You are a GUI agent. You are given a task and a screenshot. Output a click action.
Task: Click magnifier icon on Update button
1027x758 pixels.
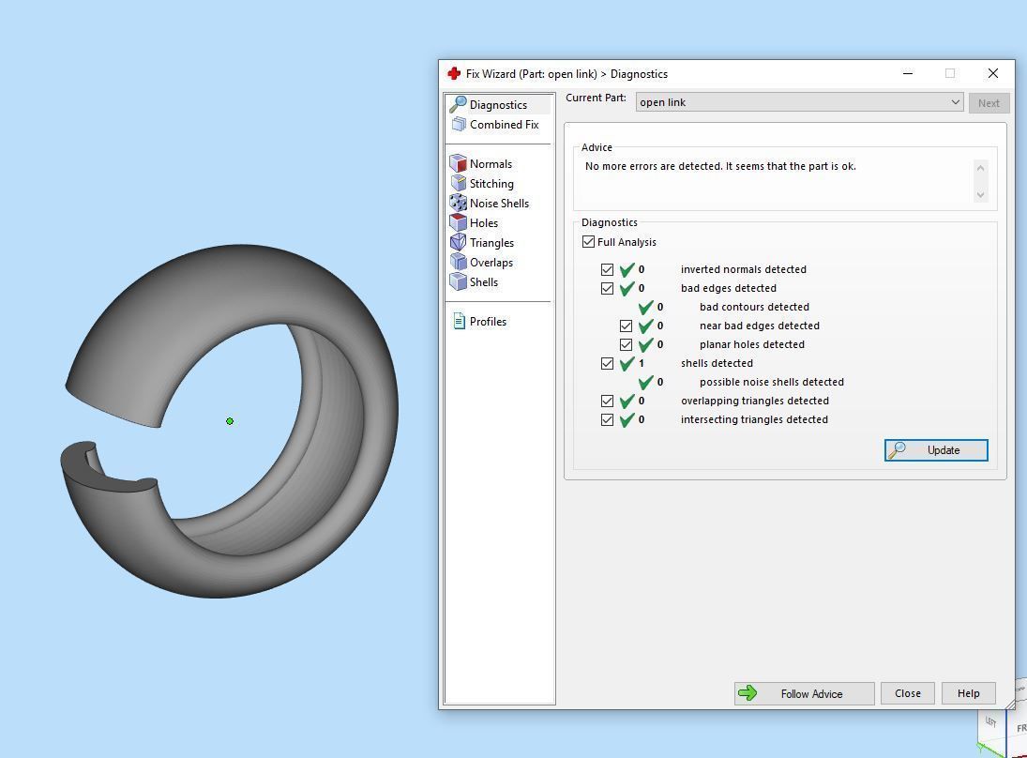click(x=896, y=449)
